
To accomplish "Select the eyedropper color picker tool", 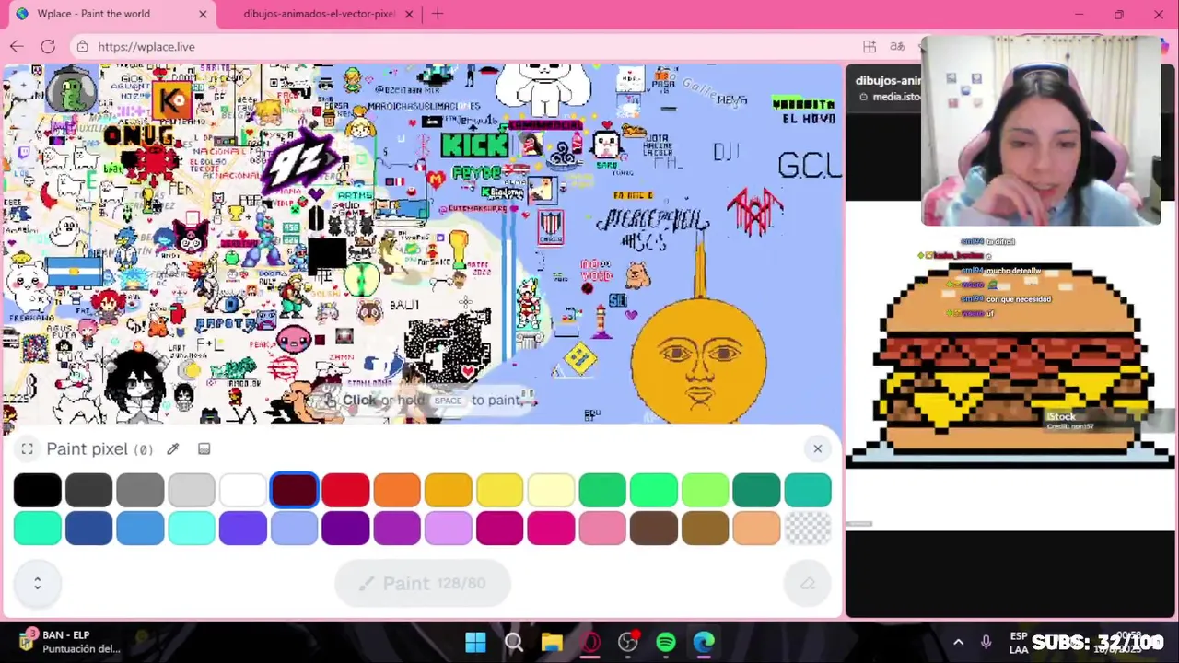I will 172,448.
